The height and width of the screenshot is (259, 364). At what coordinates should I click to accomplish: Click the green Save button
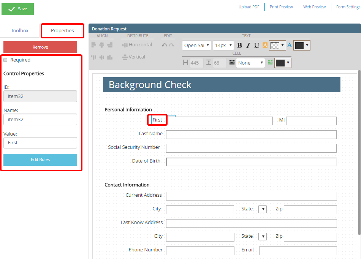click(17, 9)
